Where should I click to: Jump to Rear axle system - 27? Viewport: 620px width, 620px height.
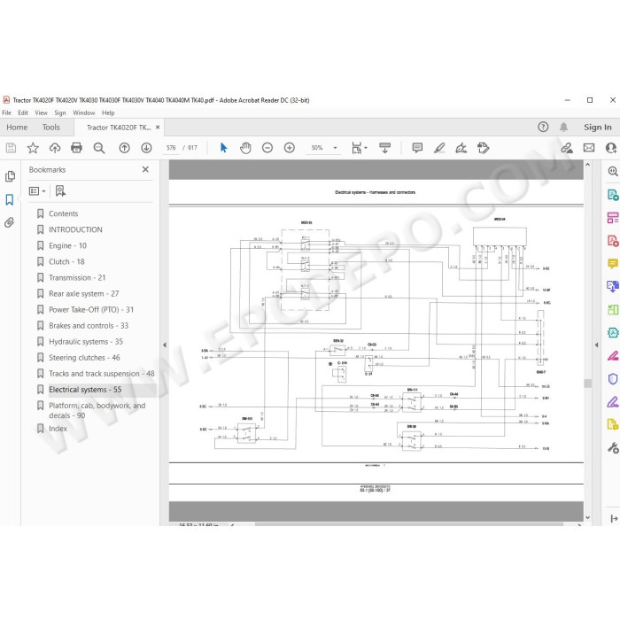(x=83, y=294)
